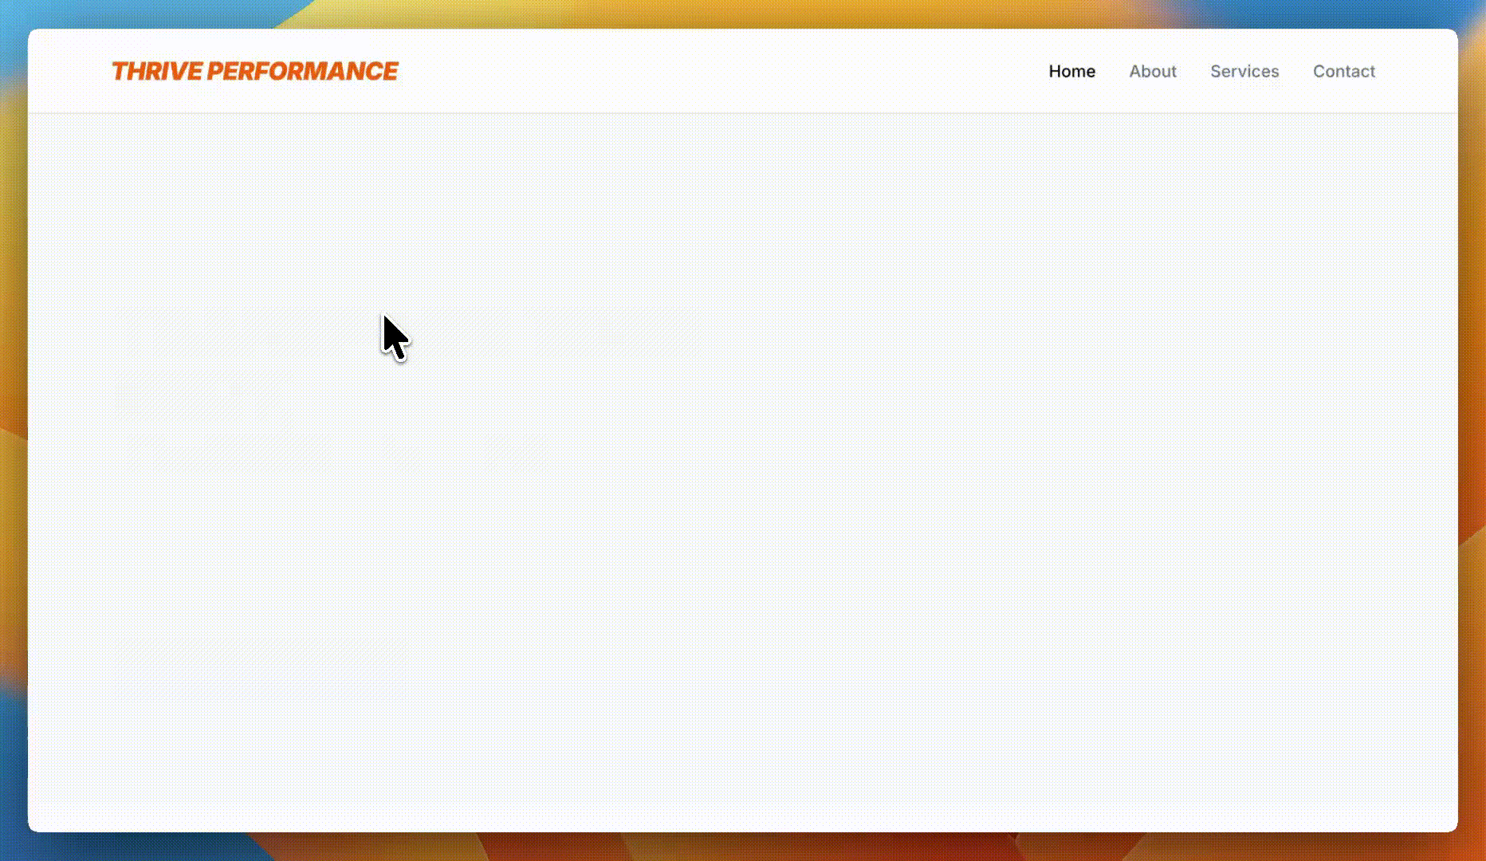Navigate to the Contact page
The height and width of the screenshot is (861, 1486).
1343,71
